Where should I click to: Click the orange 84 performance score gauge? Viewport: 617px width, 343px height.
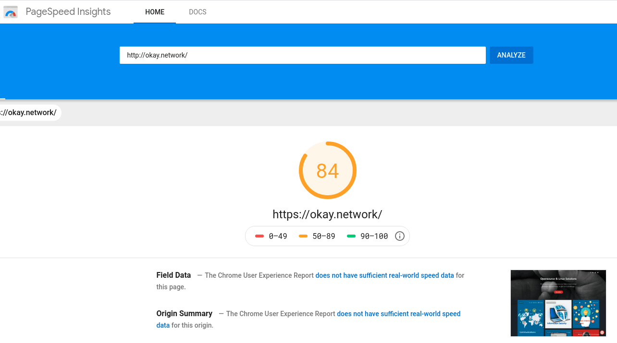[x=328, y=170]
